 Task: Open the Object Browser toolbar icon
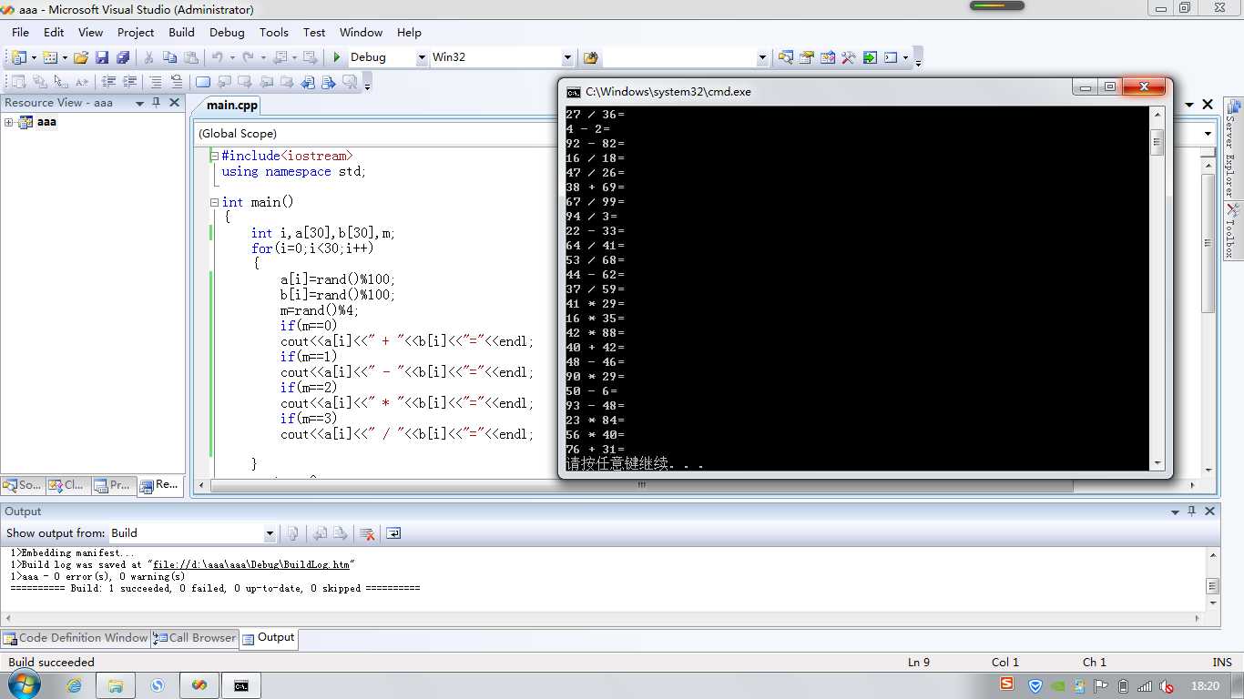pyautogui.click(x=828, y=57)
